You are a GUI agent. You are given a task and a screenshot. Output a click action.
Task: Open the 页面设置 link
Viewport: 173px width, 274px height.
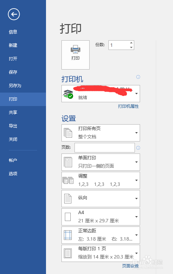click(x=130, y=266)
